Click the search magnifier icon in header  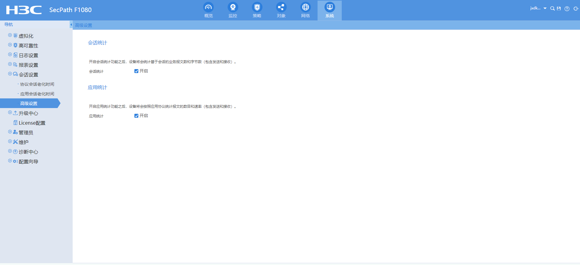pos(552,8)
